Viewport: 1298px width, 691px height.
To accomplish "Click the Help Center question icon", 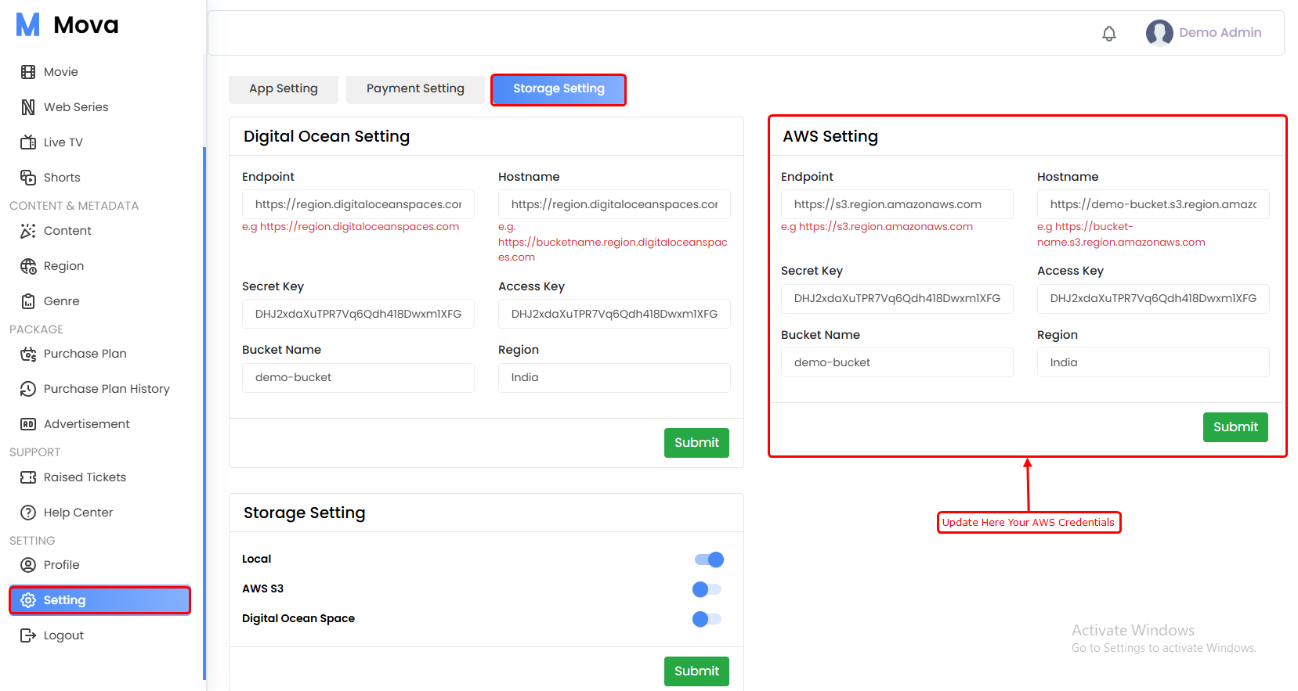I will point(28,513).
